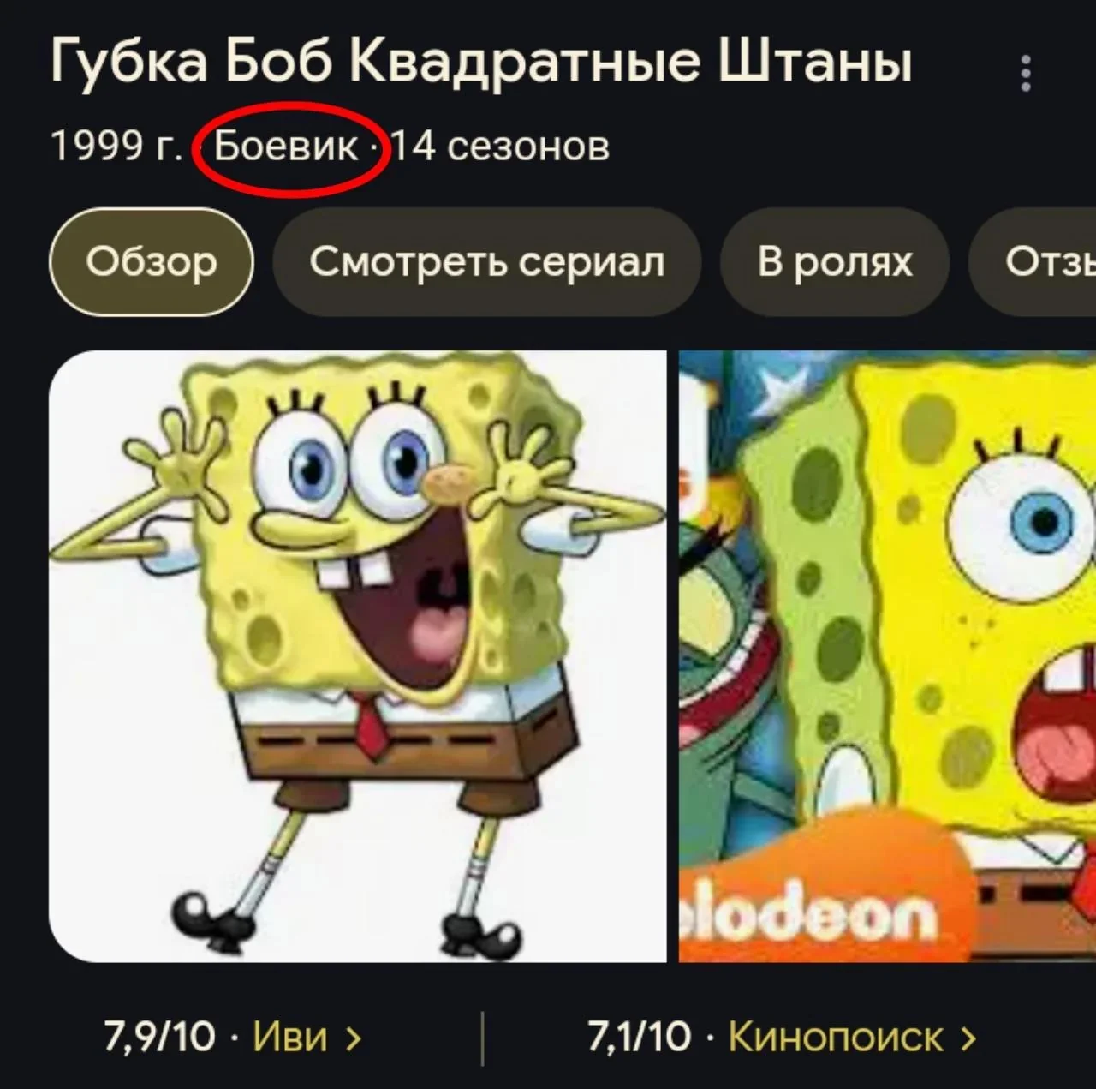Image resolution: width=1096 pixels, height=1089 pixels.
Task: Open the В ролях tab
Action: (x=835, y=262)
